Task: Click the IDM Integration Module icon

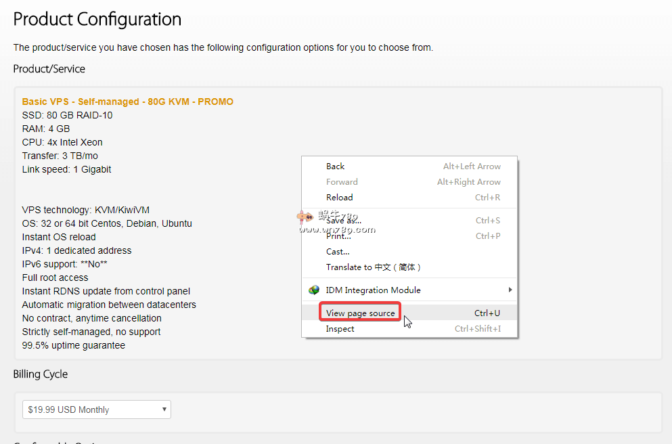Action: point(314,290)
